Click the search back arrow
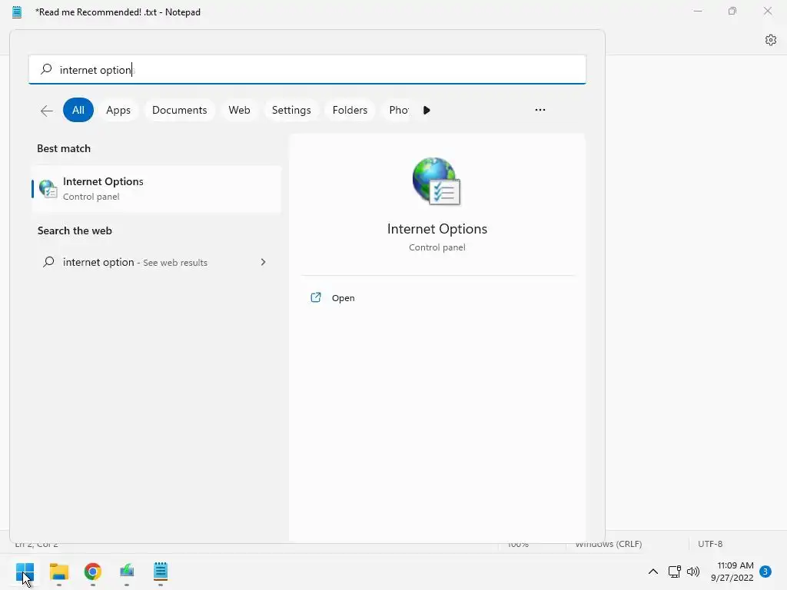This screenshot has height=590, width=787. 47,111
